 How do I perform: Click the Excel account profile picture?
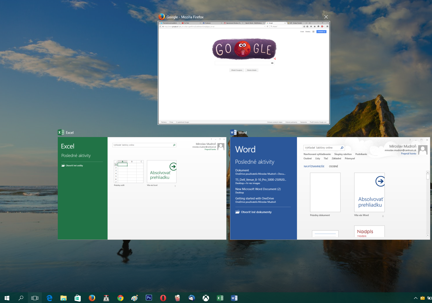tap(221, 147)
